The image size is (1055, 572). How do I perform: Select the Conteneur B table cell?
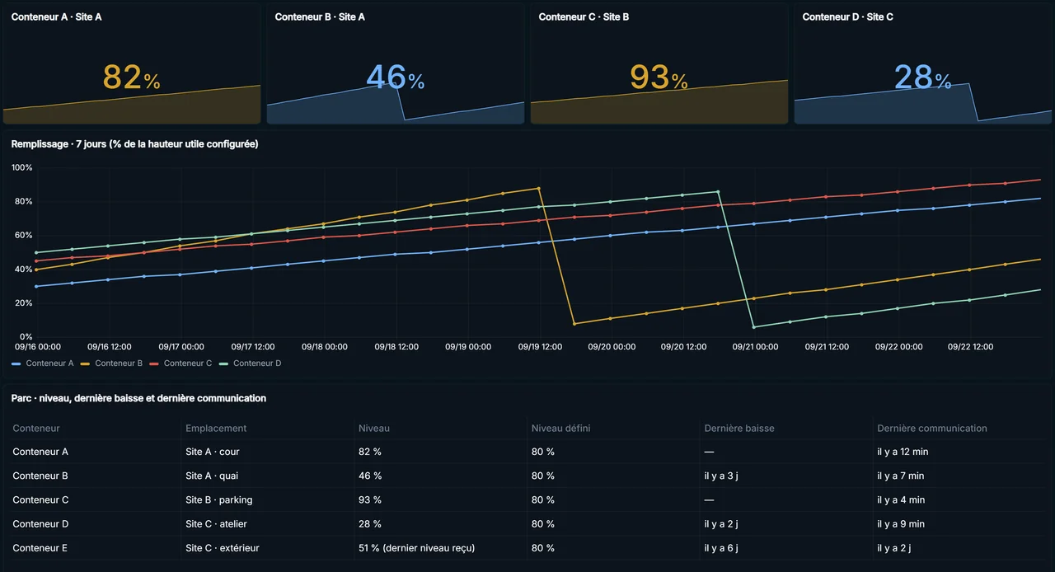click(40, 476)
